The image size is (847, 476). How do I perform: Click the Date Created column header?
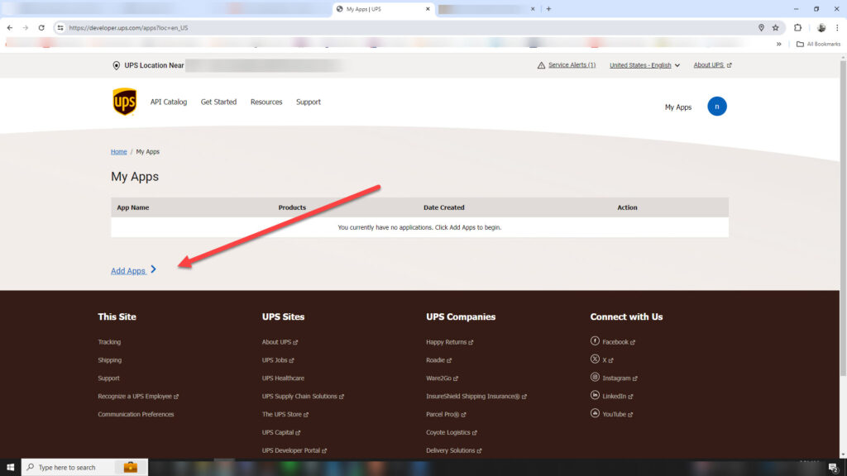coord(444,207)
